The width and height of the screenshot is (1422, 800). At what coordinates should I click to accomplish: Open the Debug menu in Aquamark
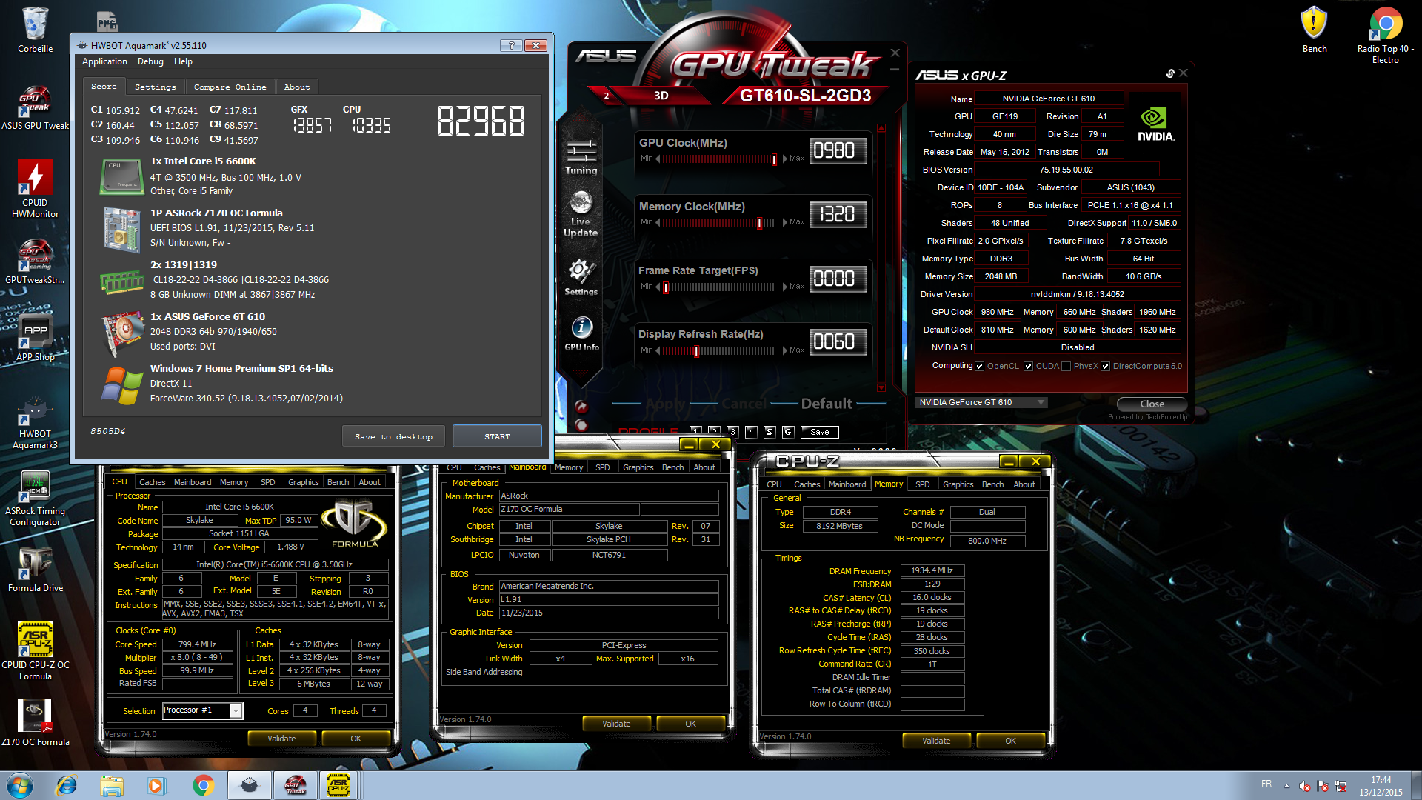tap(150, 61)
